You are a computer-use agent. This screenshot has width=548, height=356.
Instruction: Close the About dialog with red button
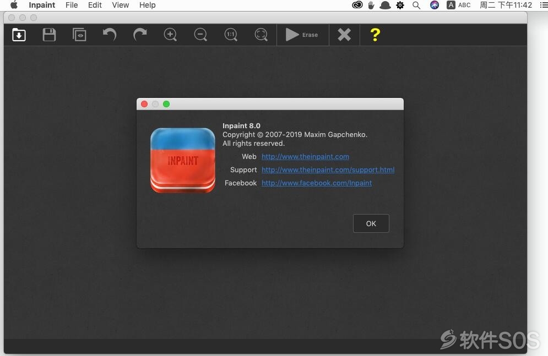144,104
